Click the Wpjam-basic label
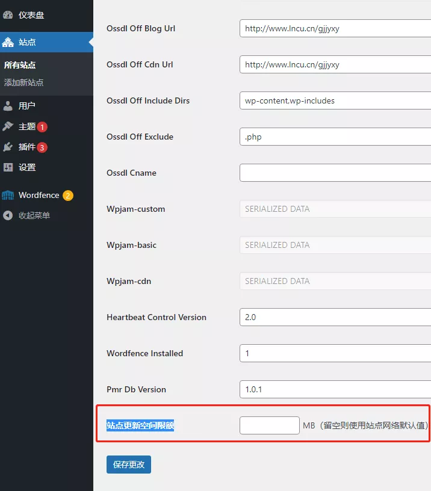Screen dimensions: 431x491 tap(132, 245)
